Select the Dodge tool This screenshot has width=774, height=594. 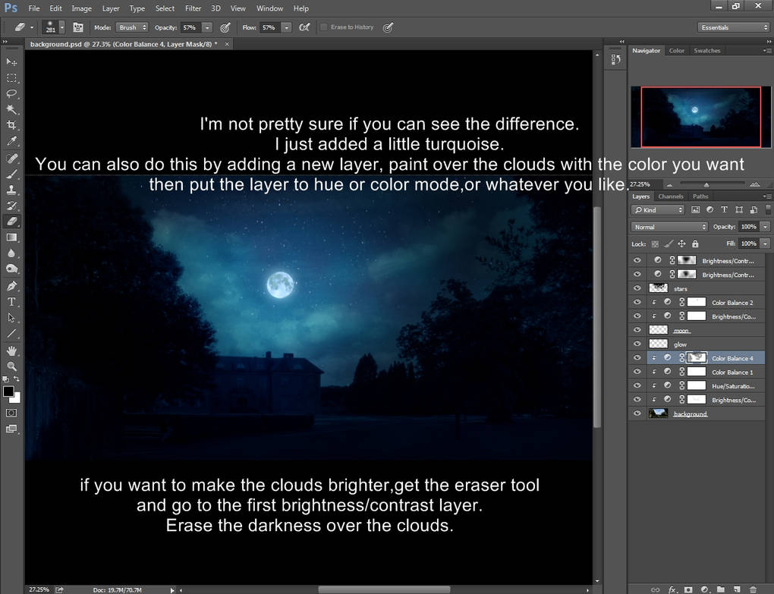click(x=11, y=269)
